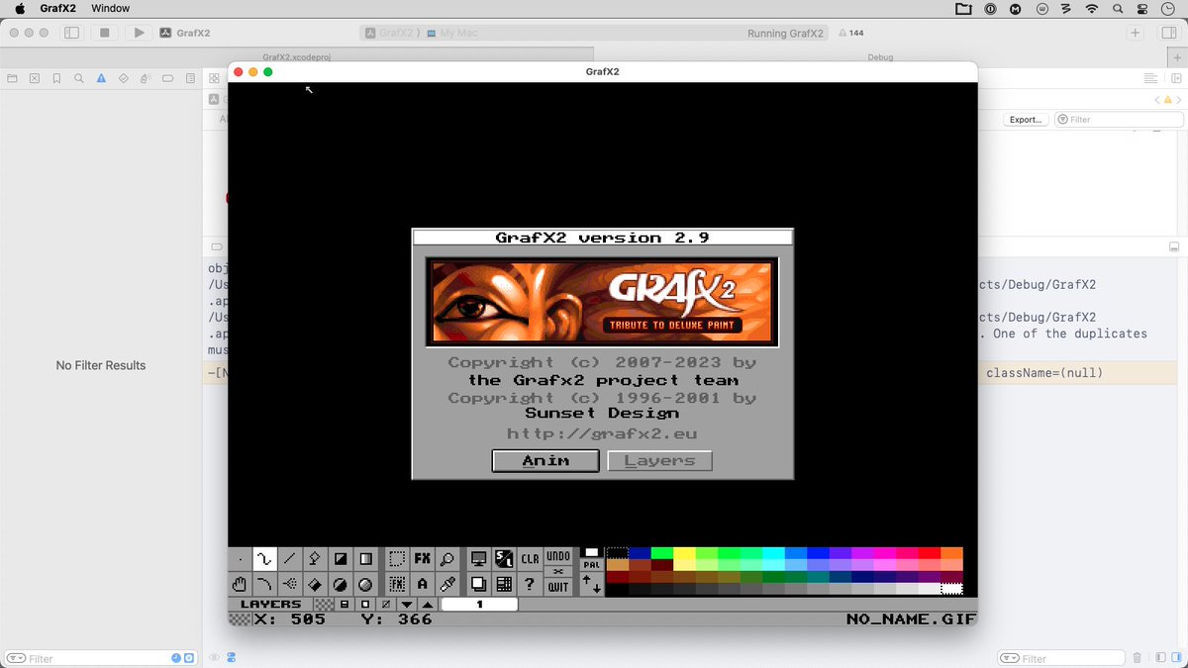Select the filled circle tool
This screenshot has height=668, width=1188.
[x=340, y=584]
